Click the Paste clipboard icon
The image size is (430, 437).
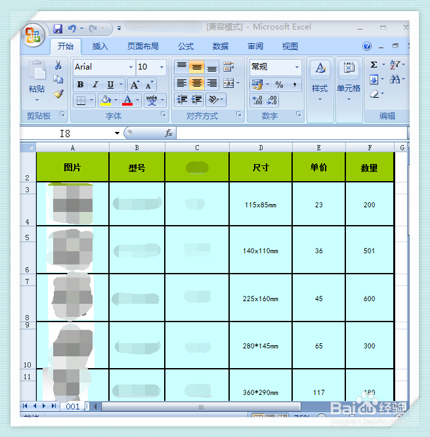(x=37, y=70)
